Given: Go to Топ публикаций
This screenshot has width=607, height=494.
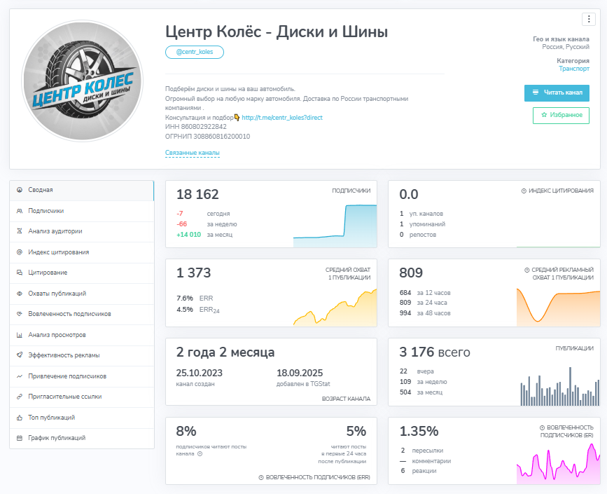Looking at the screenshot, I should 81,418.
